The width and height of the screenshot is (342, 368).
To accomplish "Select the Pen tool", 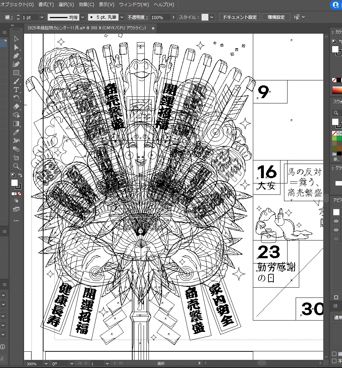I will [16, 56].
